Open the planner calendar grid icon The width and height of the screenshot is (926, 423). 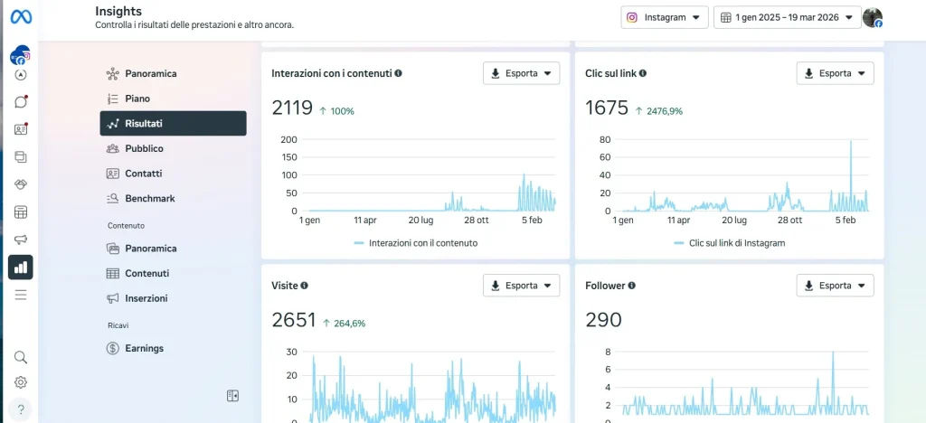[x=21, y=211]
